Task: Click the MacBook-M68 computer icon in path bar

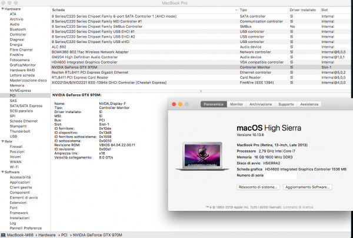Action: pos(3,235)
